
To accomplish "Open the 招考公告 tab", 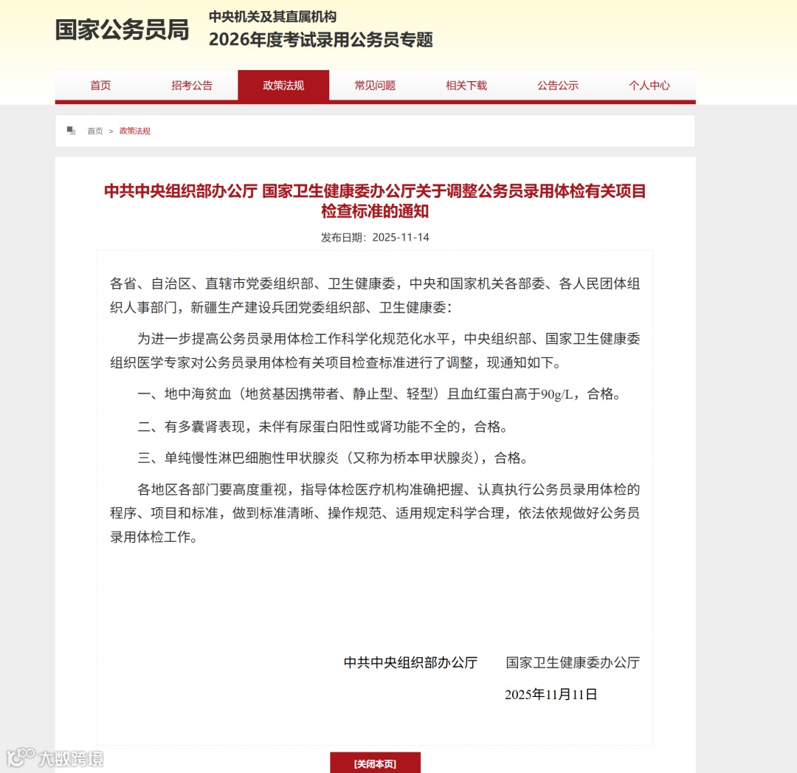I will 192,85.
